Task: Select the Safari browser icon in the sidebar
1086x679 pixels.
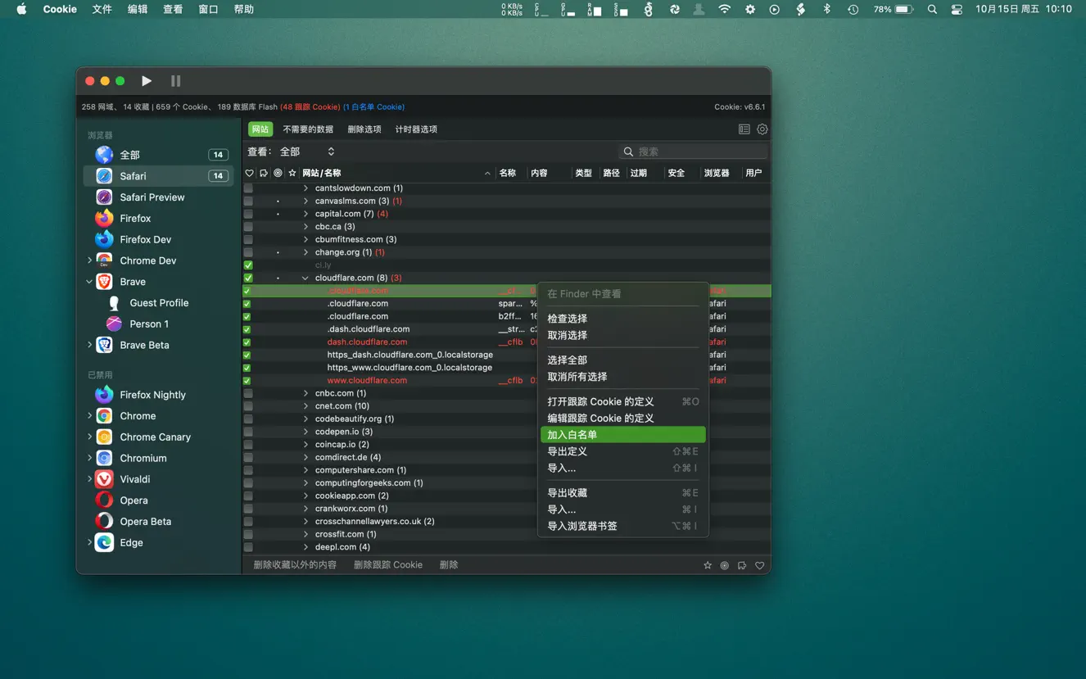Action: [104, 176]
